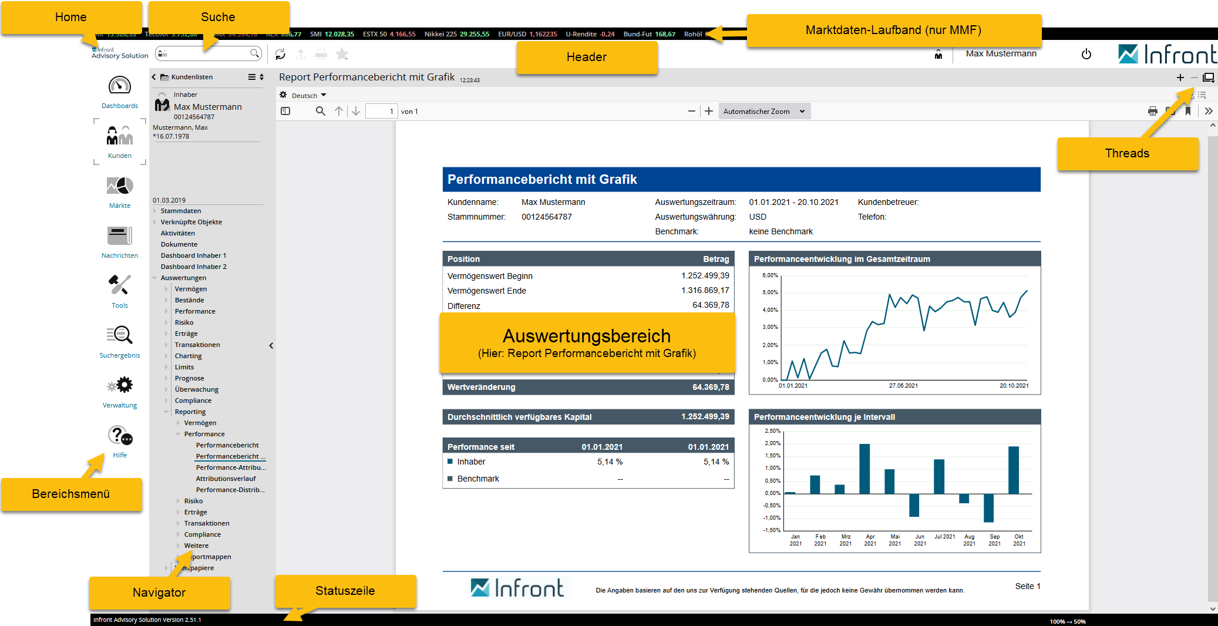This screenshot has width=1218, height=626.
Task: Select Performance-Attribution in the navigator
Action: pos(230,467)
